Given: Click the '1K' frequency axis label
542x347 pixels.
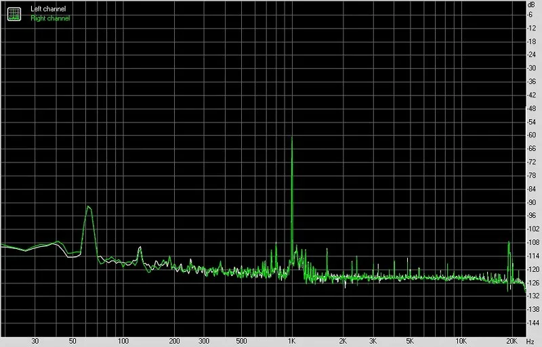Looking at the screenshot, I should (x=292, y=341).
